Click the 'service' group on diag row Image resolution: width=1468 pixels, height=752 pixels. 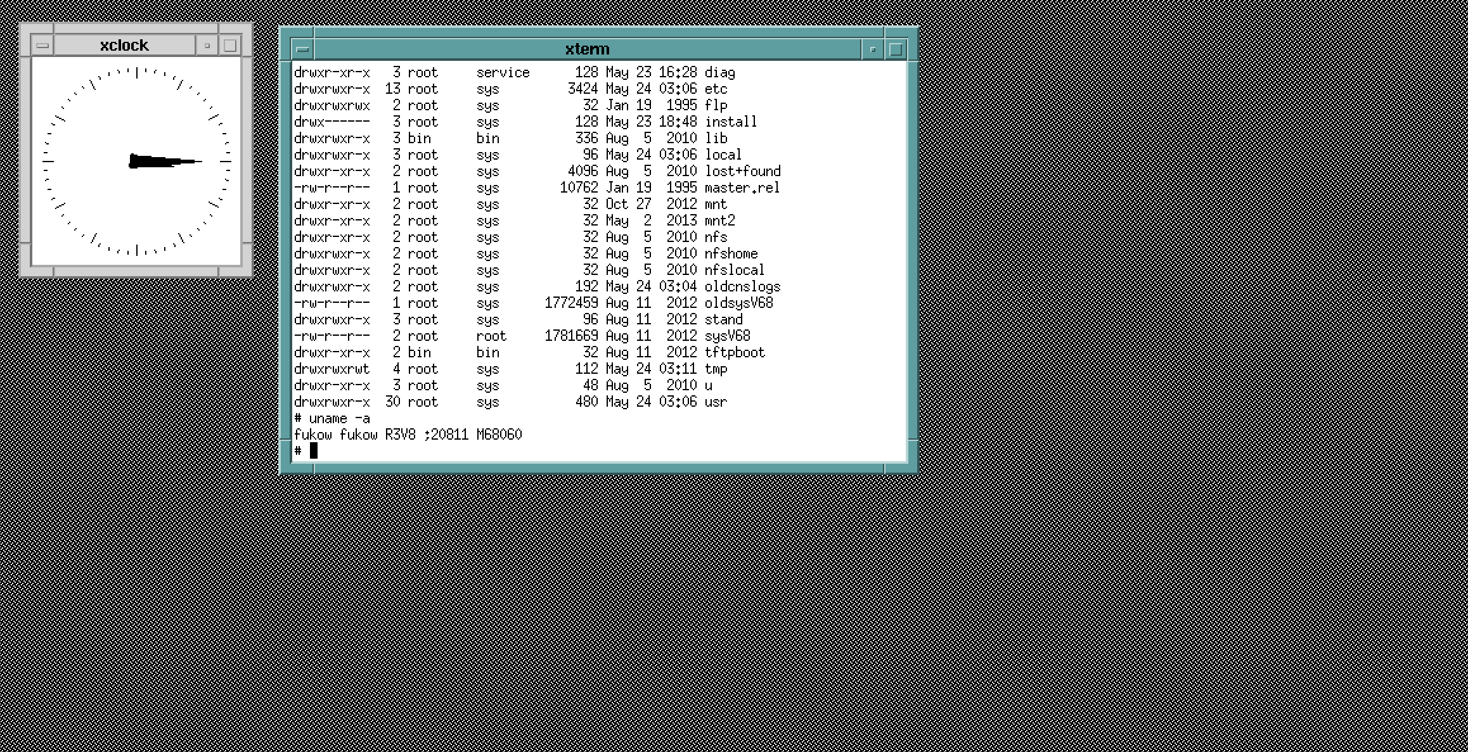click(x=503, y=72)
